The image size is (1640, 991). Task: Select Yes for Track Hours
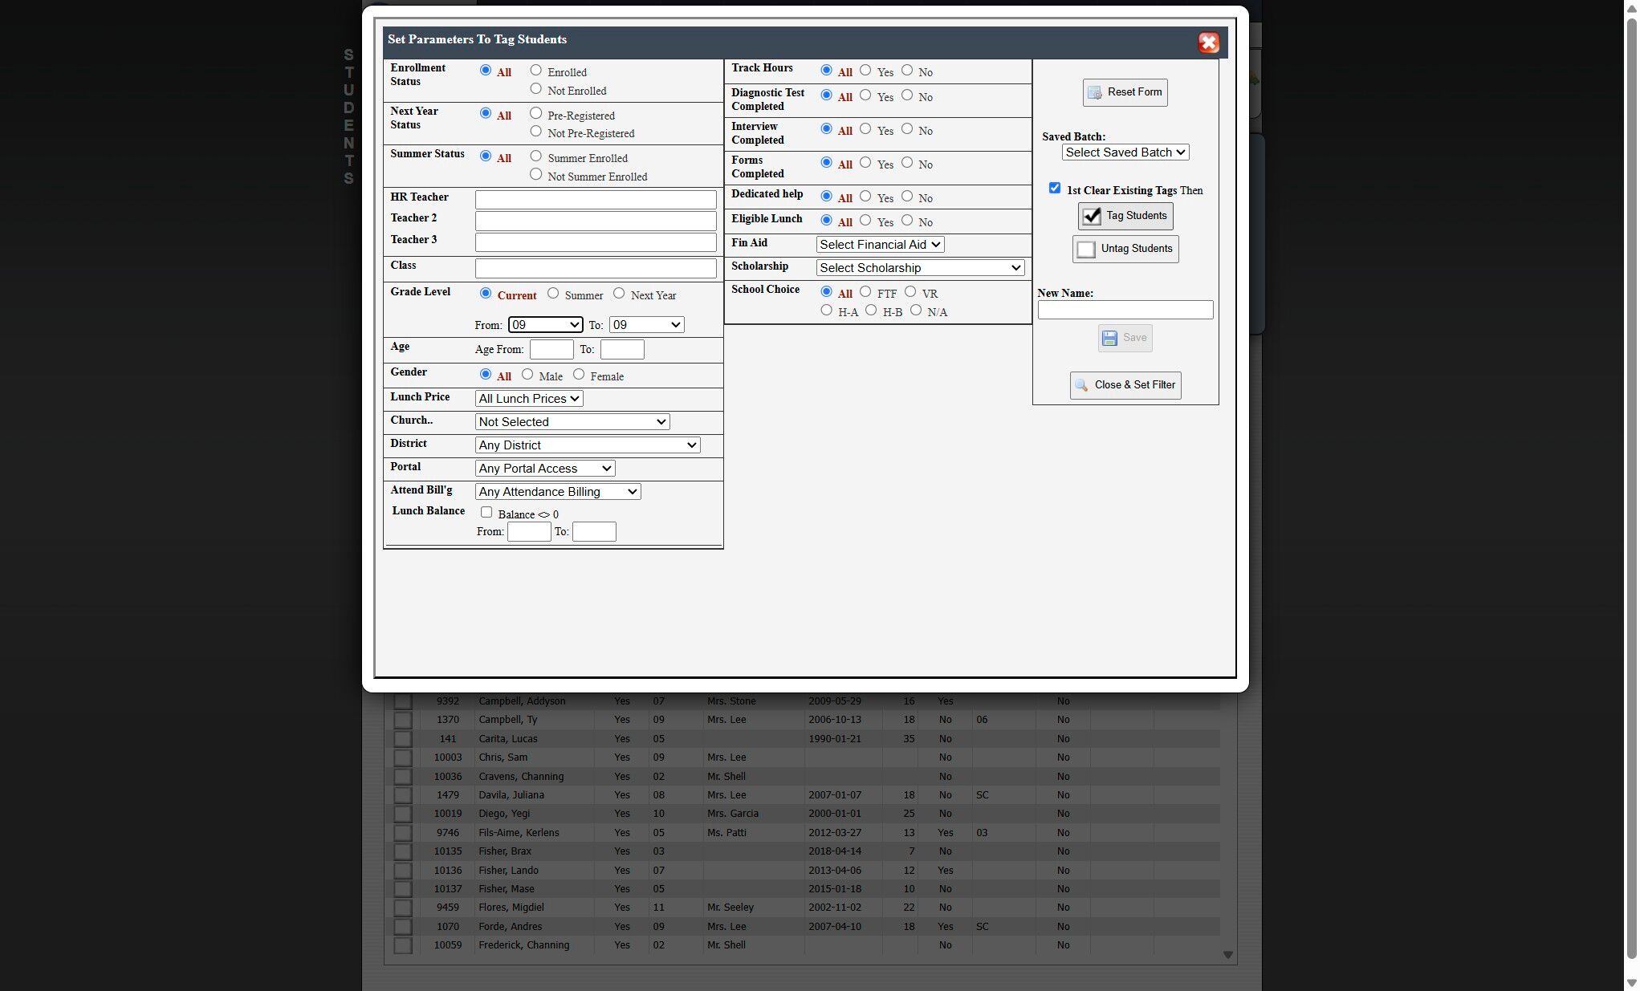click(x=865, y=71)
